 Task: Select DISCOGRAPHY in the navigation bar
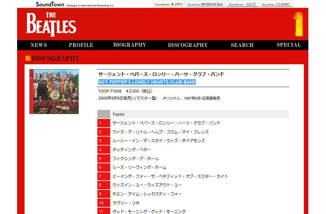pyautogui.click(x=188, y=45)
